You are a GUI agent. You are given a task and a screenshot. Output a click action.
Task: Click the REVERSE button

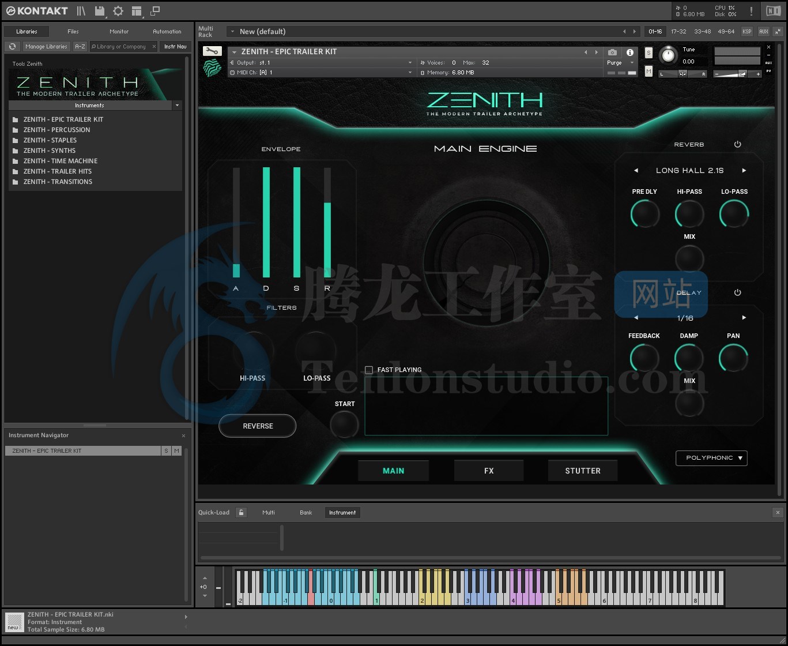[258, 426]
